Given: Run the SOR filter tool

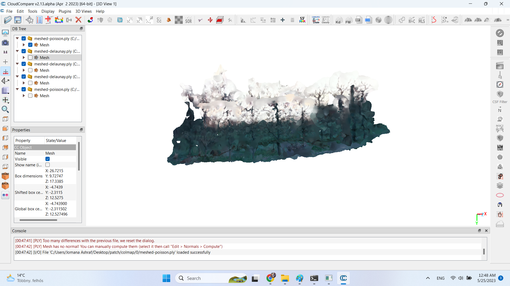Looking at the screenshot, I should coord(189,20).
